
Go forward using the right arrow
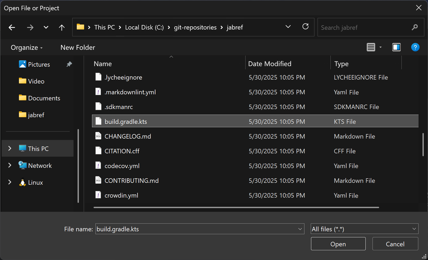tap(30, 27)
